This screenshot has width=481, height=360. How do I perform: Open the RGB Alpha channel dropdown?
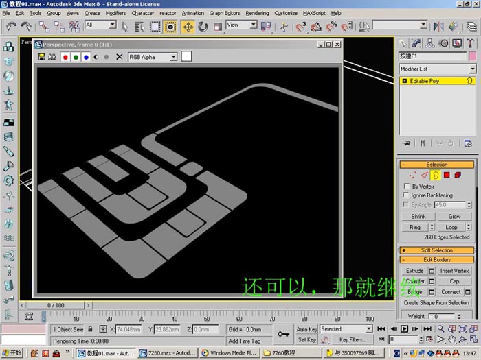pyautogui.click(x=174, y=57)
